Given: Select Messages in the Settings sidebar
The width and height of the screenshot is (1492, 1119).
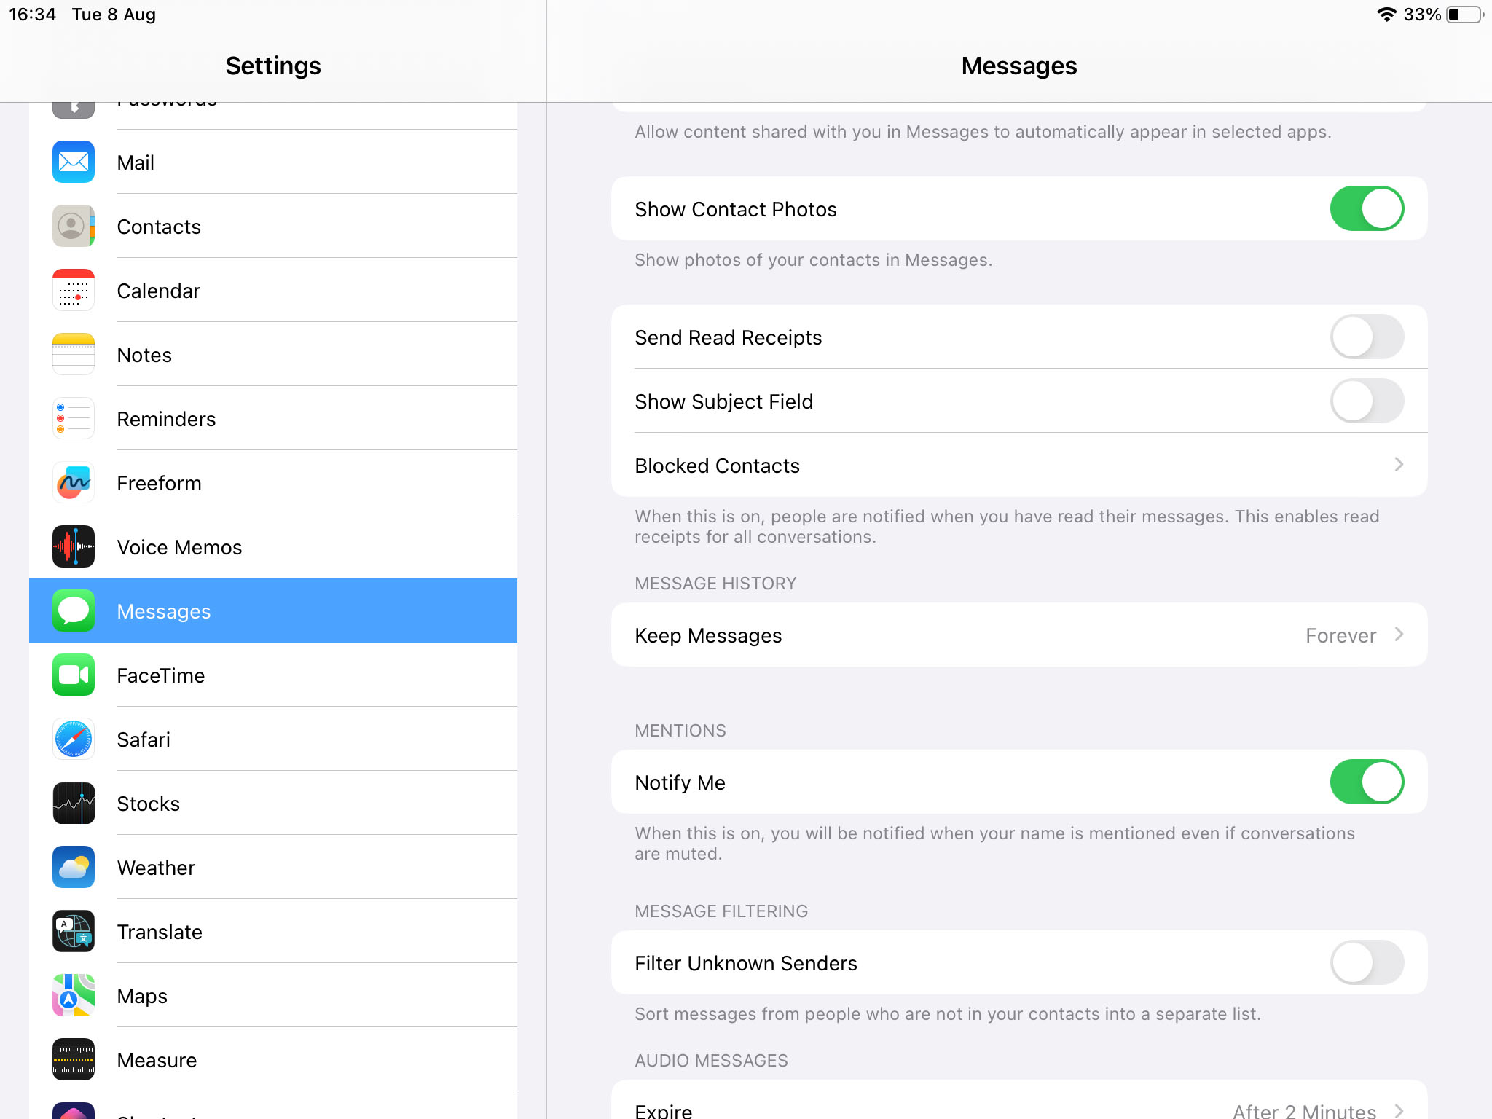Looking at the screenshot, I should (273, 610).
